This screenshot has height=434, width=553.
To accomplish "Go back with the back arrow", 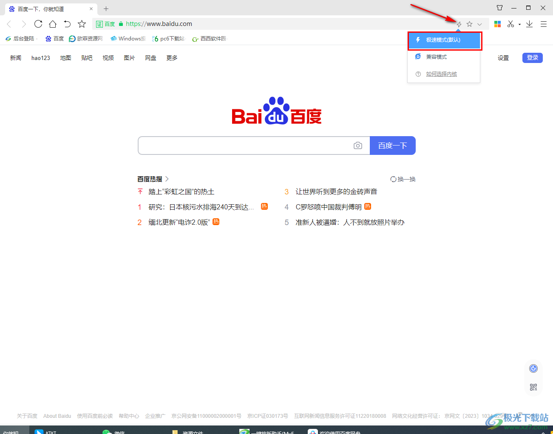I will 9,24.
